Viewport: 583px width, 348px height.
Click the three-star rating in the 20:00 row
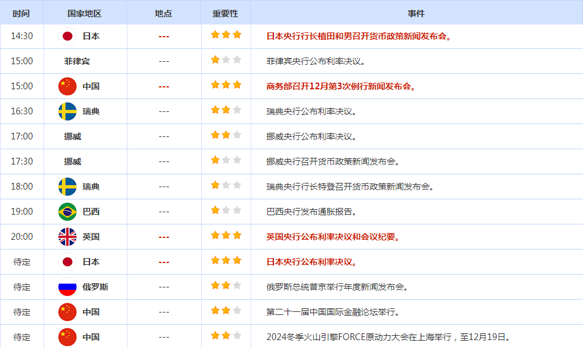pyautogui.click(x=226, y=235)
